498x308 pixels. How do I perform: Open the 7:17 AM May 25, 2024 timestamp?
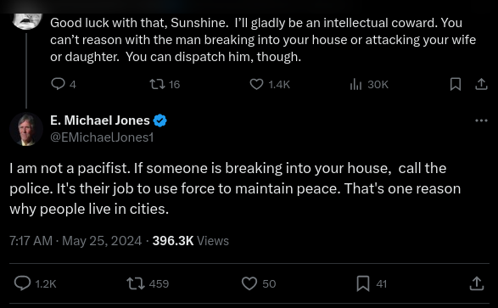[76, 241]
